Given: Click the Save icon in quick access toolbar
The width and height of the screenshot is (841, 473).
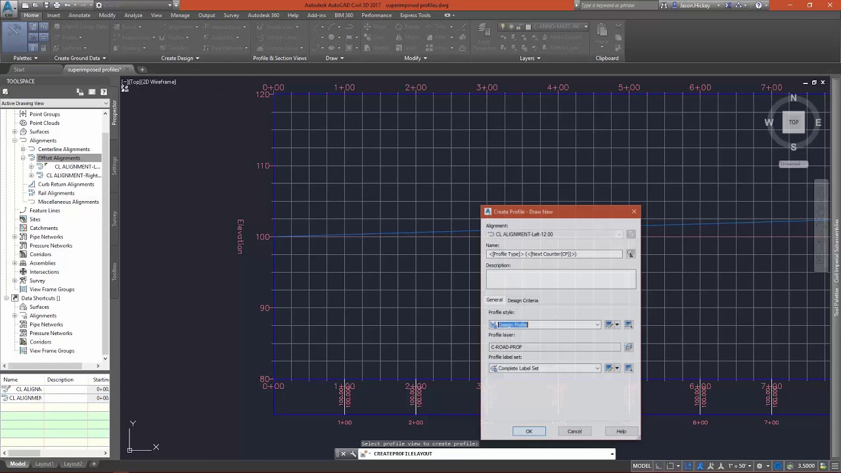Looking at the screenshot, I should tap(46, 5).
